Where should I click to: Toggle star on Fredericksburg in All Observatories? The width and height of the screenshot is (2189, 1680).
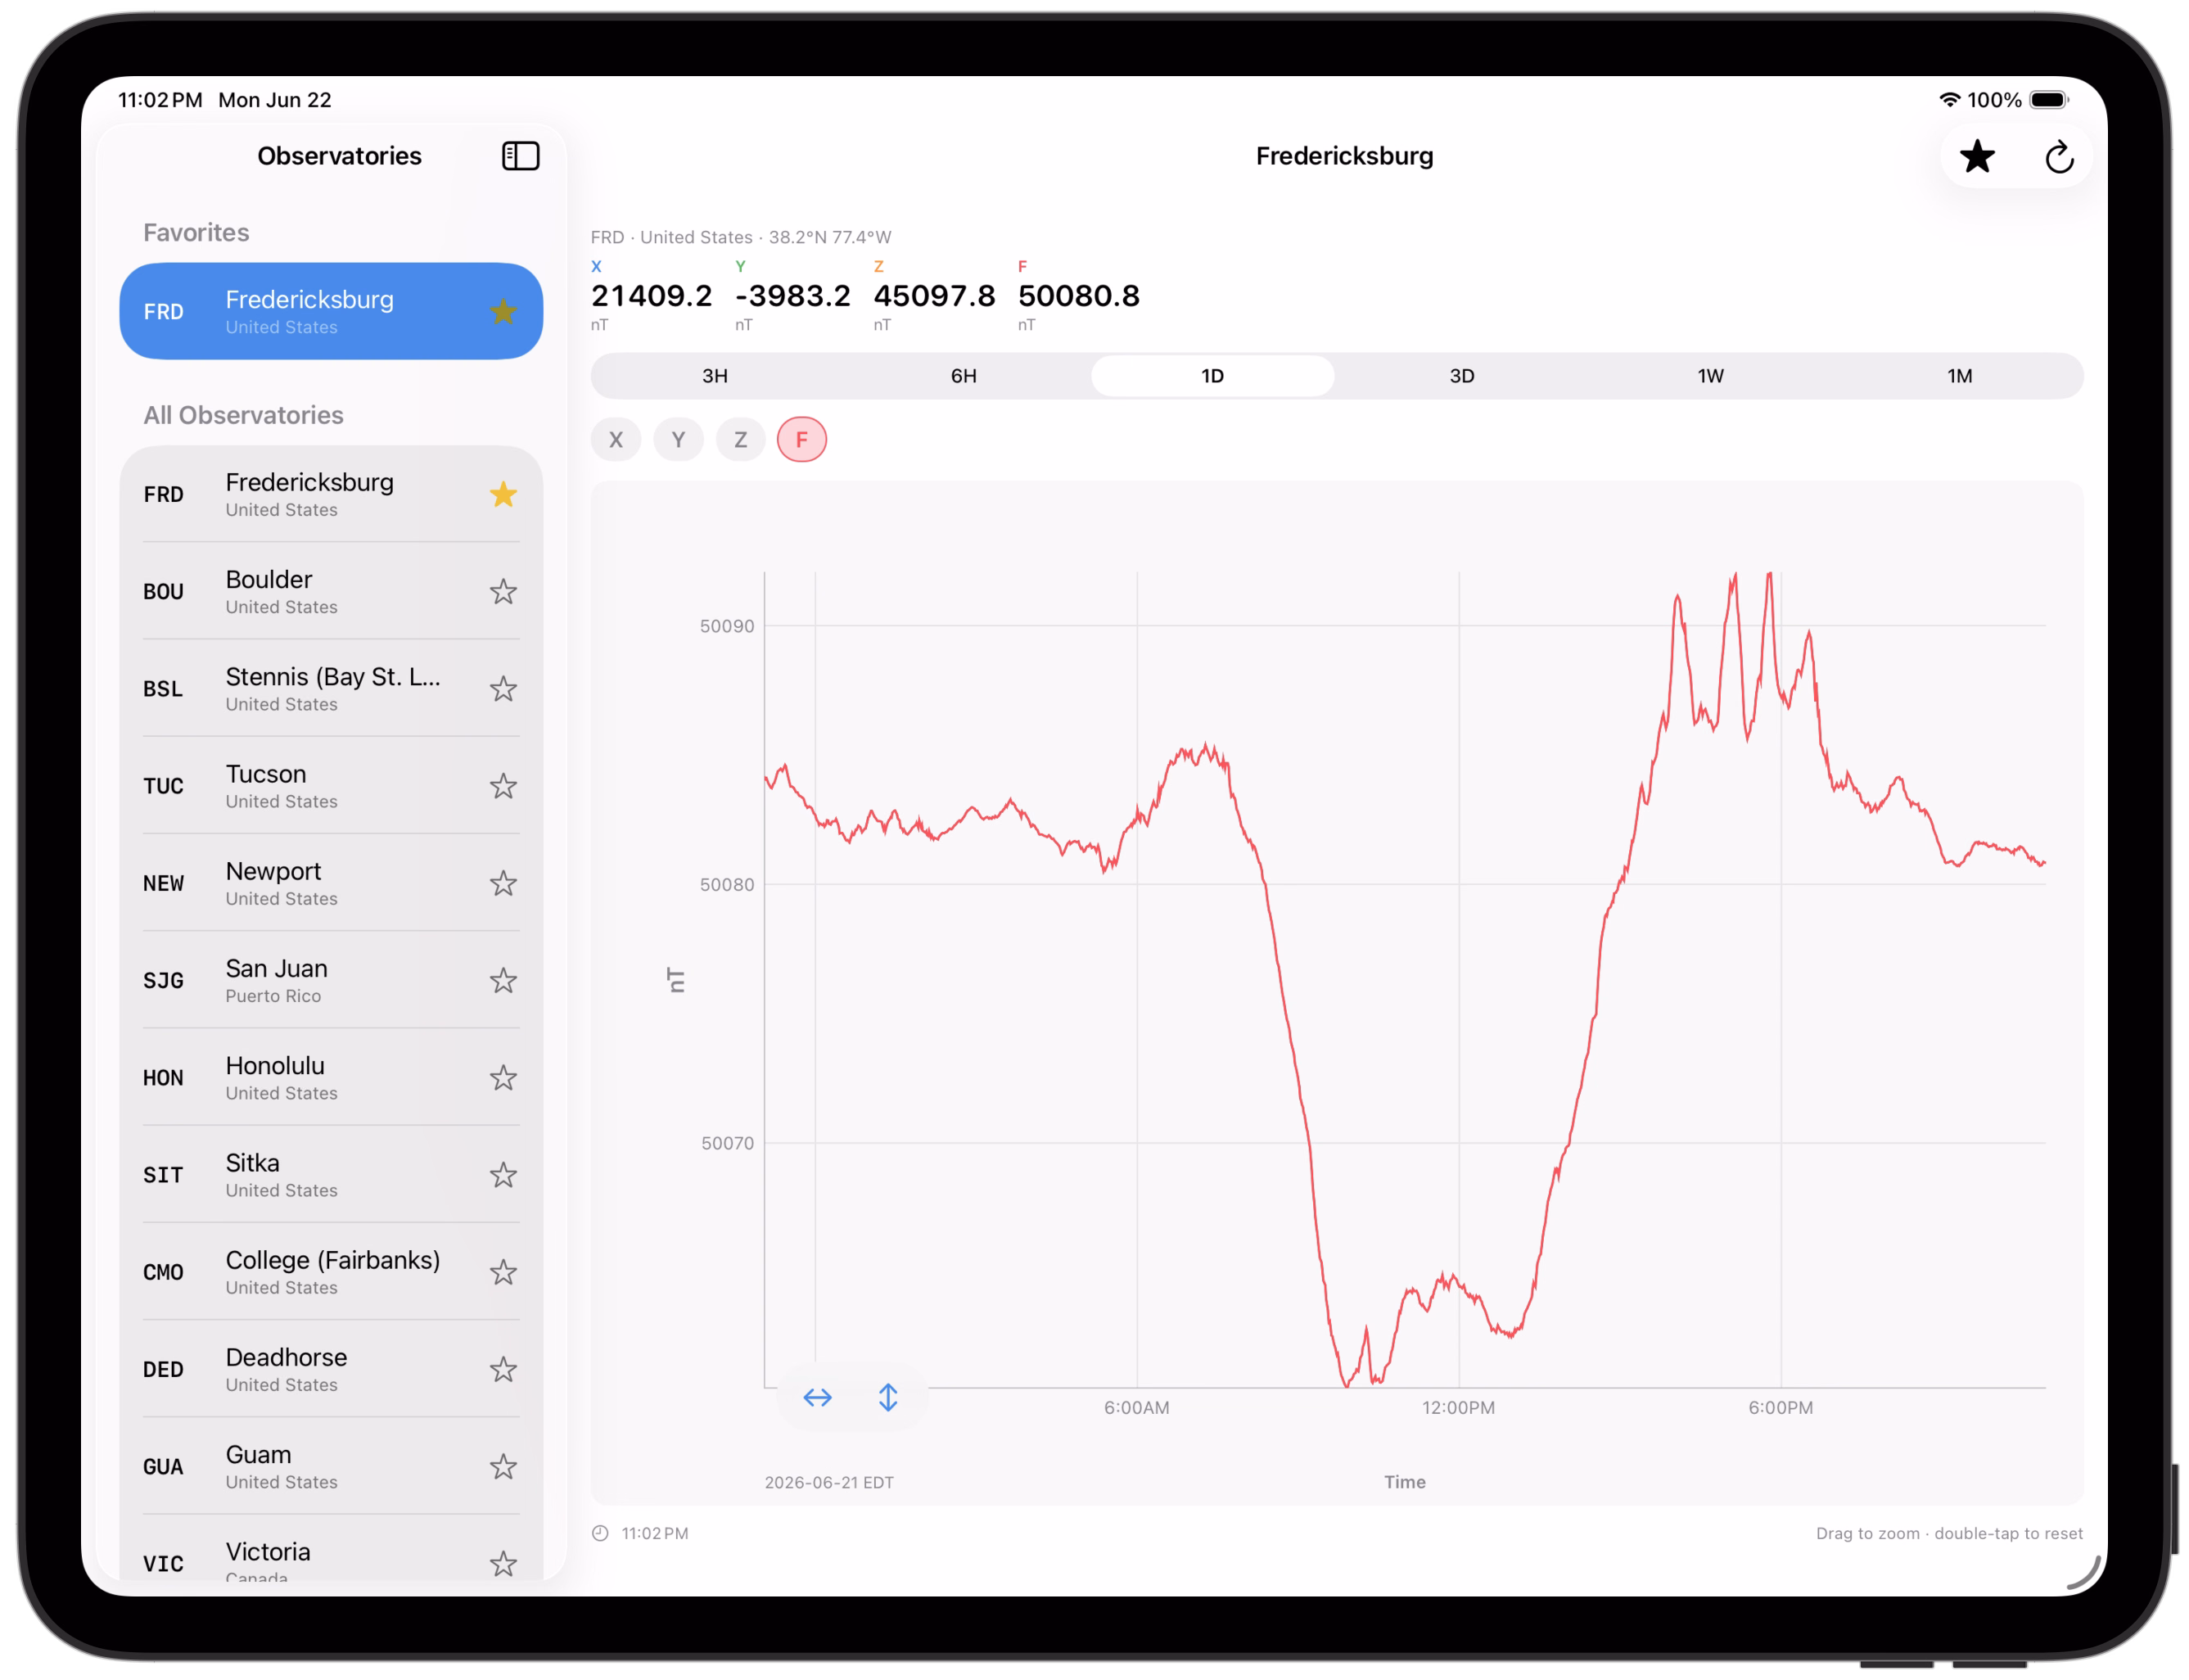(x=503, y=494)
